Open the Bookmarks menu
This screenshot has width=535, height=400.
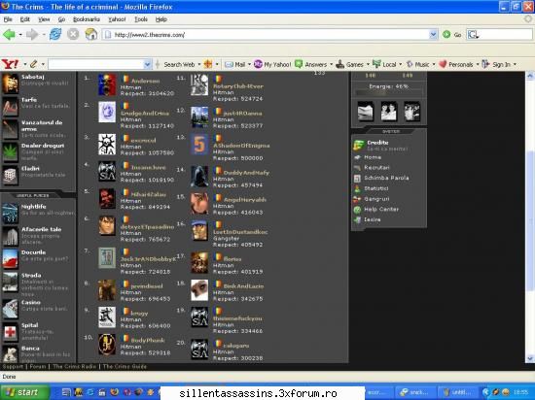[x=87, y=19]
